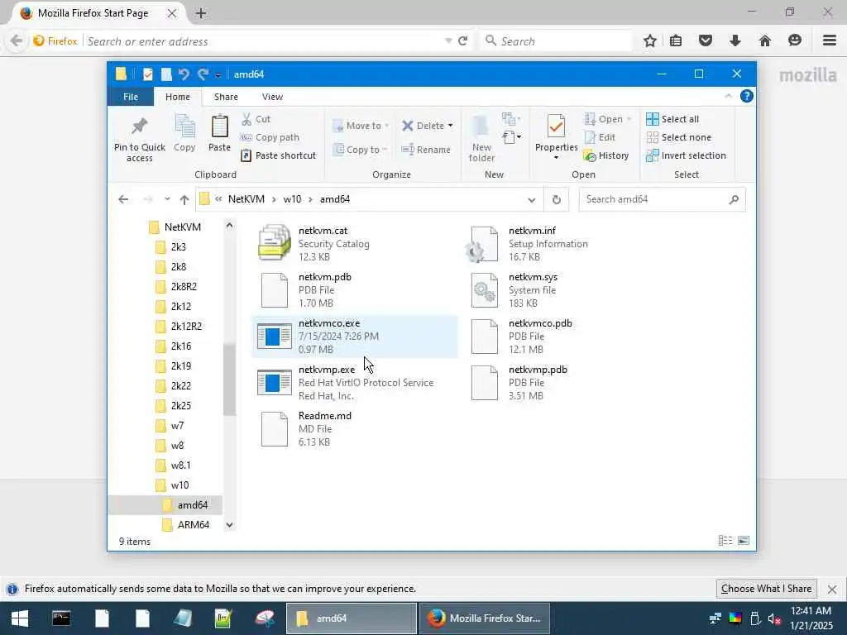The width and height of the screenshot is (847, 635).
Task: Open the Open command dropdown
Action: pyautogui.click(x=629, y=119)
